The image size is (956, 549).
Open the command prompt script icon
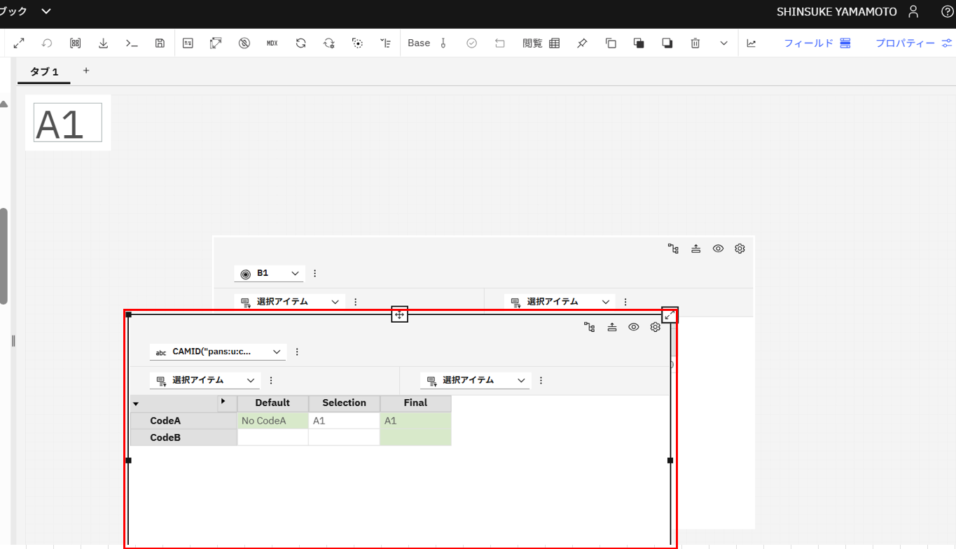point(132,43)
